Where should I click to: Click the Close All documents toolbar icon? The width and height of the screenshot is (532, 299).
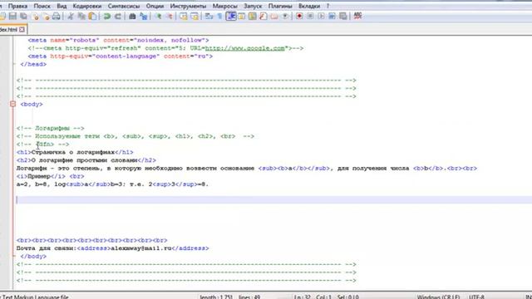point(46,16)
